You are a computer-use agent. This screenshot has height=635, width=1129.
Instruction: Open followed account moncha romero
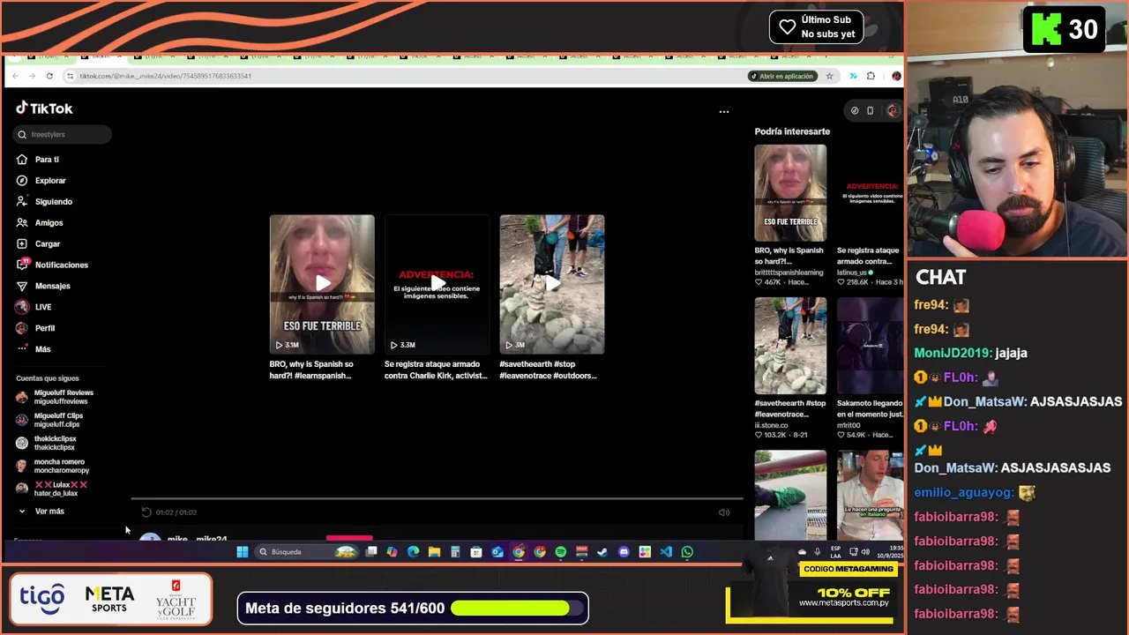pyautogui.click(x=53, y=466)
